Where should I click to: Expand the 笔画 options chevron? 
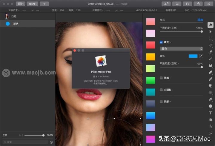tap(170, 78)
